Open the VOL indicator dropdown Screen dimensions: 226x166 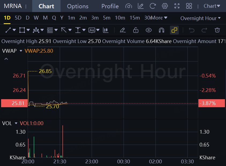(x=16, y=123)
